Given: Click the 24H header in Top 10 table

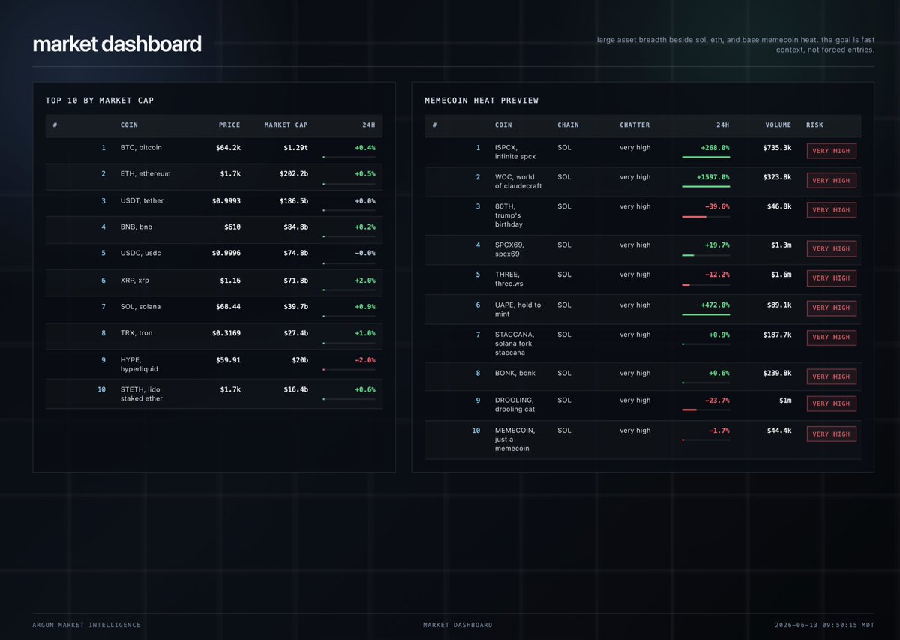Looking at the screenshot, I should click(x=368, y=125).
